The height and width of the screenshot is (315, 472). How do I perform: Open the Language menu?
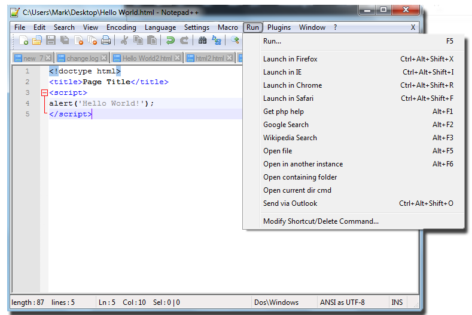160,27
